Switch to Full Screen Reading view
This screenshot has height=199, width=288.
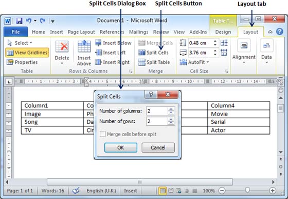(x=171, y=191)
